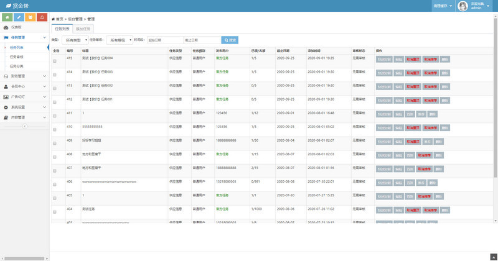498x261 pixels.
Task: Click 取消置顶 for task 414
Action: pos(413,73)
